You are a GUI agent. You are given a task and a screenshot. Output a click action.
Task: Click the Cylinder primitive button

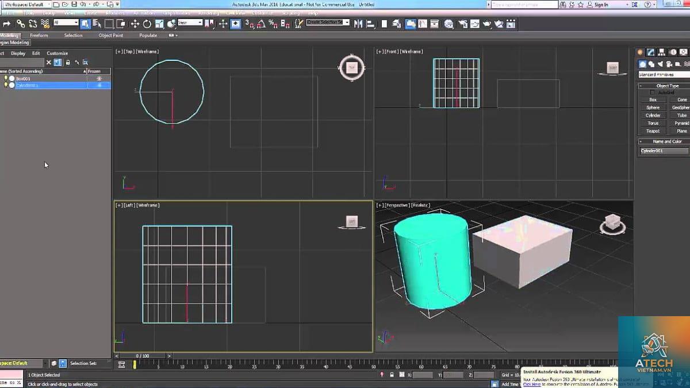[653, 115]
